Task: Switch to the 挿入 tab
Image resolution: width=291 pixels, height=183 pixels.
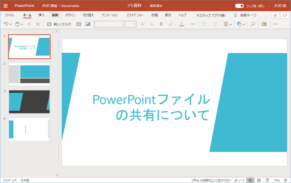Action: tap(41, 15)
